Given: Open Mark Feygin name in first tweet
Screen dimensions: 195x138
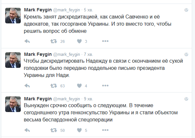Looking at the screenshot, I should [38, 10].
